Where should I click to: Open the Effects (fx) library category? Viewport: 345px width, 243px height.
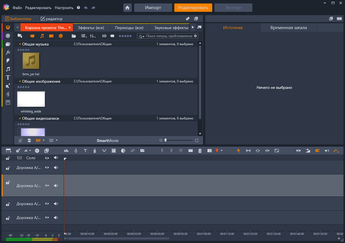click(x=8, y=52)
